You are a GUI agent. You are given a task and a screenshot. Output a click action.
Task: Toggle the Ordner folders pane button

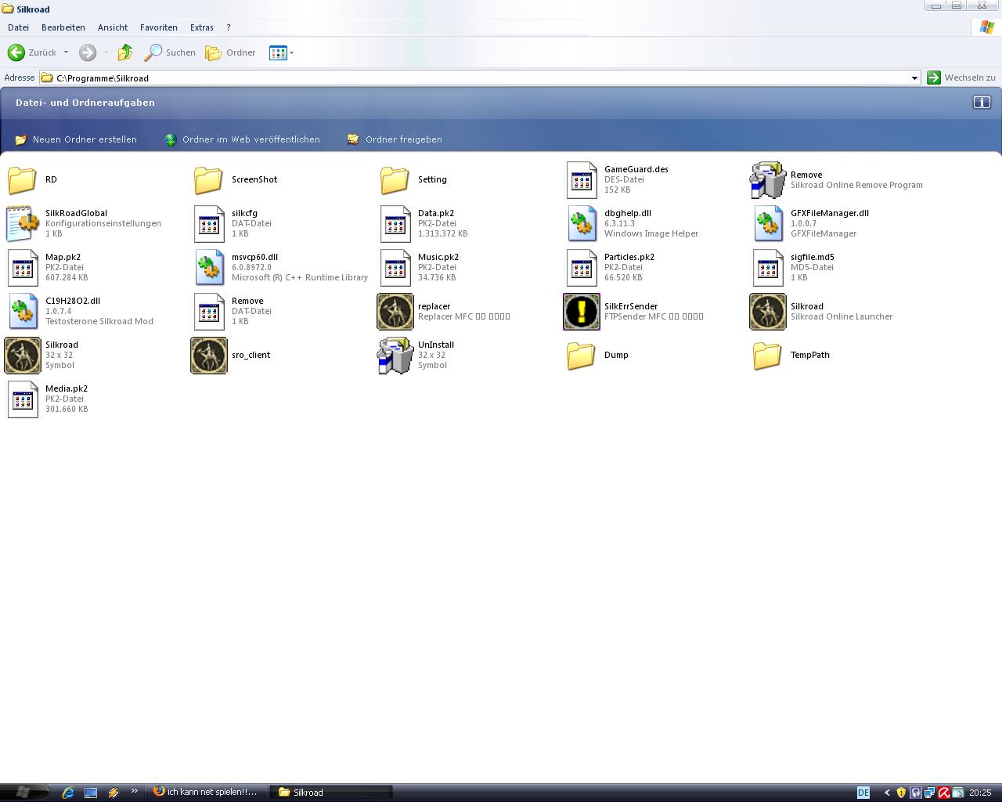coord(231,52)
